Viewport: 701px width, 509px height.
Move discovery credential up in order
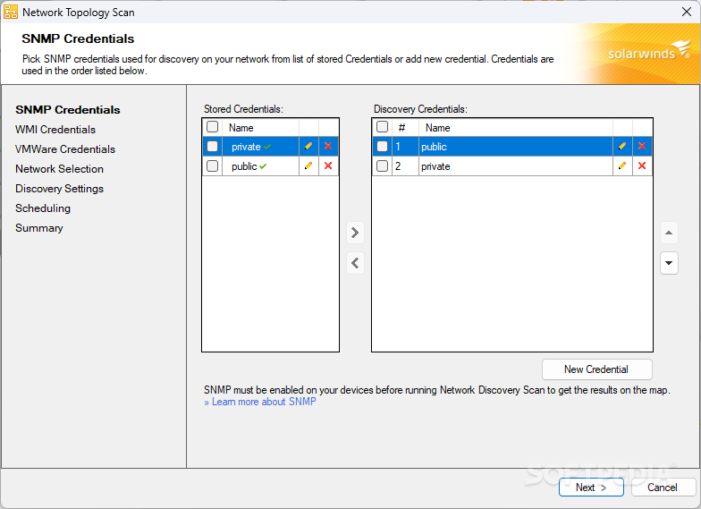click(669, 233)
